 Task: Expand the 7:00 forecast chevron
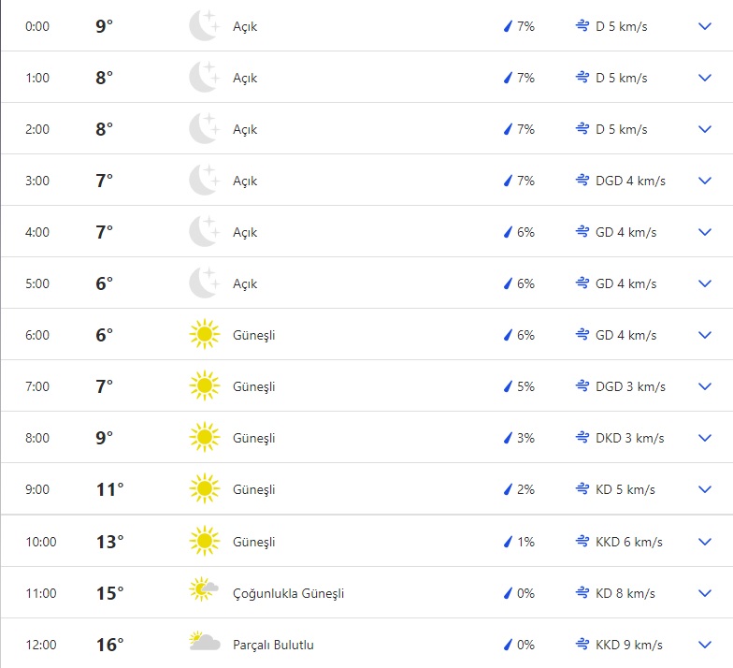(705, 386)
